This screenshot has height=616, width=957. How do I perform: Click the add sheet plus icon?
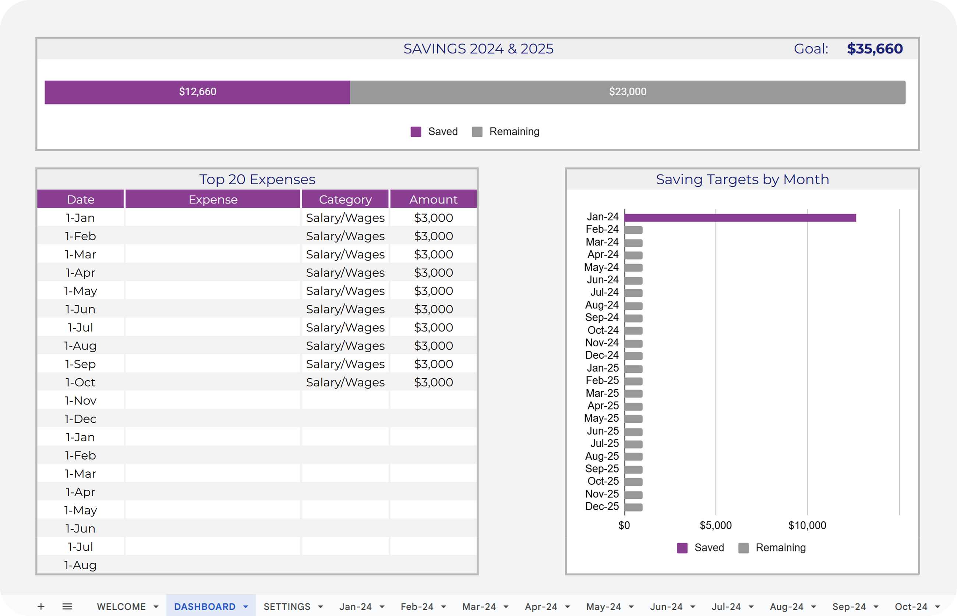click(41, 606)
